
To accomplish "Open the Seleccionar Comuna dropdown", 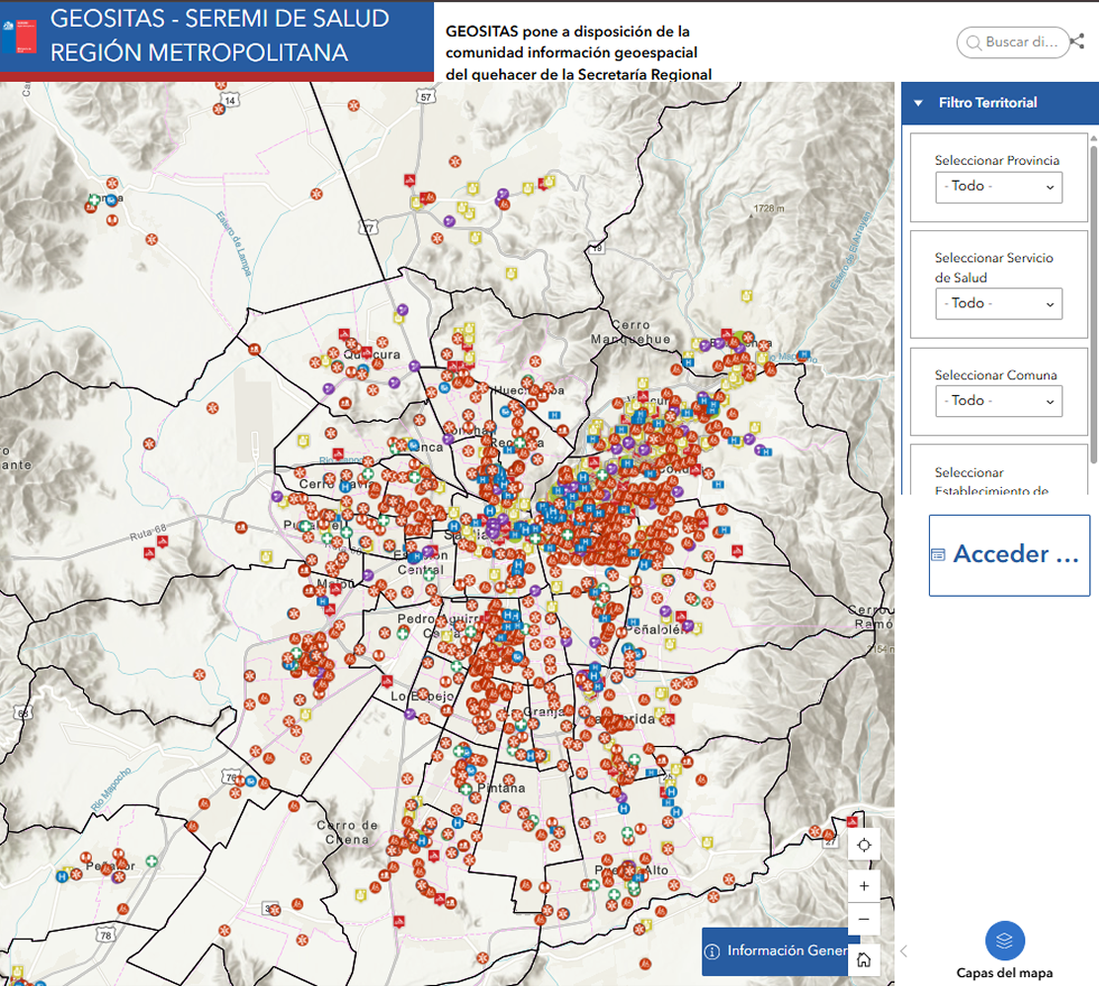I will click(x=998, y=401).
